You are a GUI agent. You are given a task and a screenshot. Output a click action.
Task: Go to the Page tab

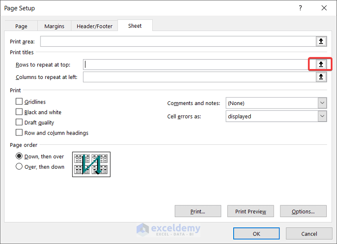coord(21,26)
